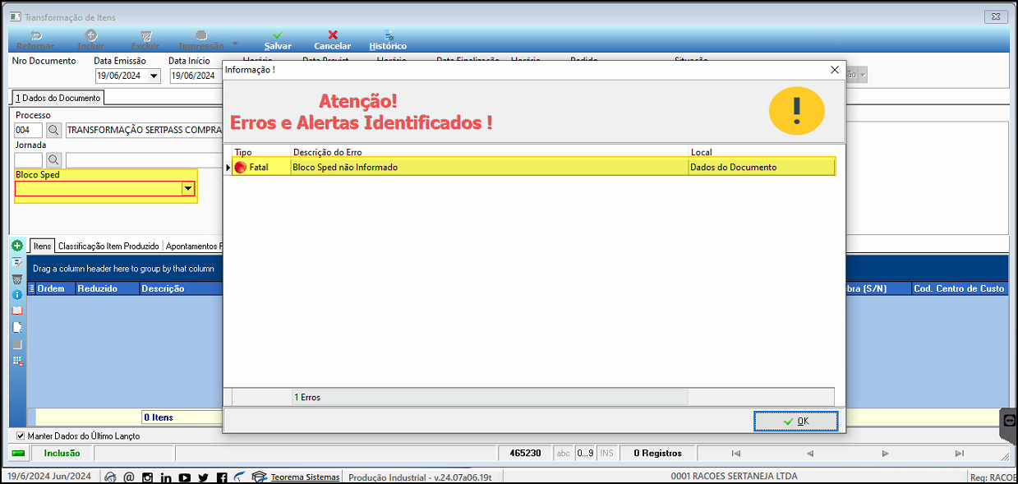Click the edit item pencil icon
Viewport: 1018px width, 484px height.
17,262
